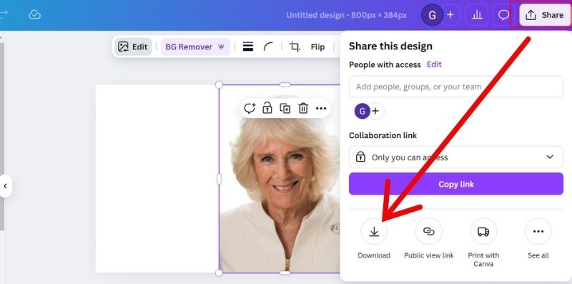Screen dimensions: 572x284
Task: Click the plus button beside the panel avatar
Action: pyautogui.click(x=376, y=111)
